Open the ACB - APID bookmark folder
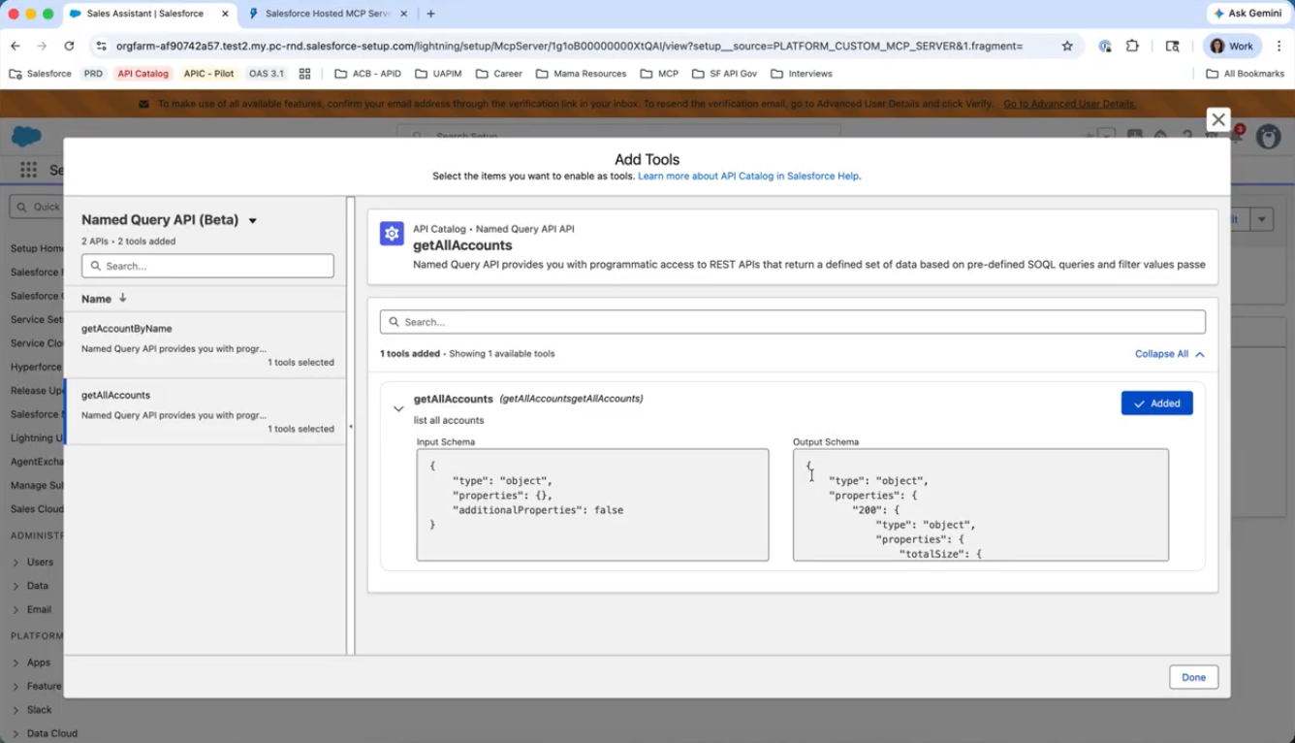Screen dimensions: 1295x743 (x=367, y=74)
